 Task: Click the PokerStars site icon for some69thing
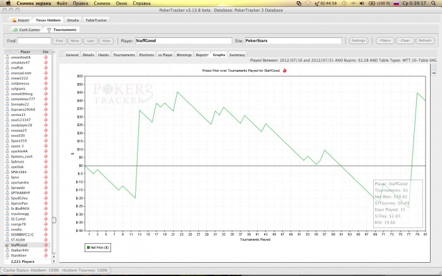pos(45,94)
